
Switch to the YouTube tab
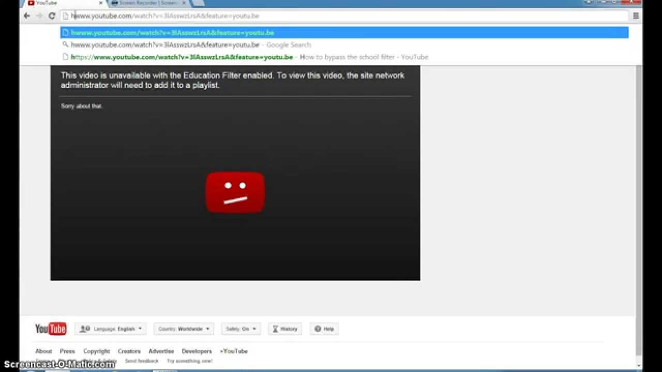63,3
